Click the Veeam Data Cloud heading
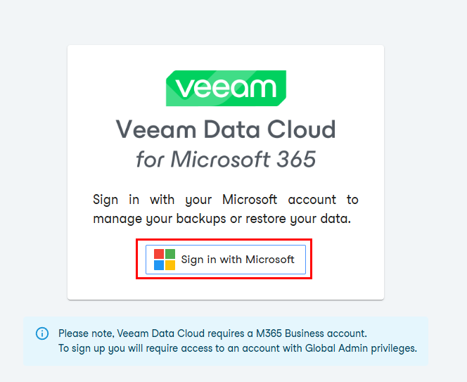Viewport: 467px width, 382px height. [x=226, y=129]
